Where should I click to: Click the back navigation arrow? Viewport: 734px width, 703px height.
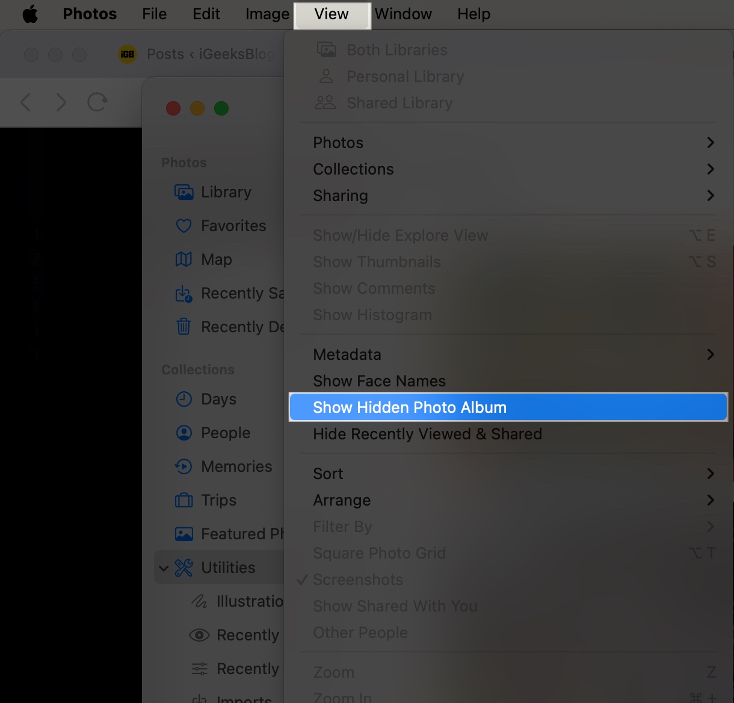tap(25, 102)
